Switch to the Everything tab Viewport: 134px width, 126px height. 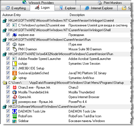[15, 8]
